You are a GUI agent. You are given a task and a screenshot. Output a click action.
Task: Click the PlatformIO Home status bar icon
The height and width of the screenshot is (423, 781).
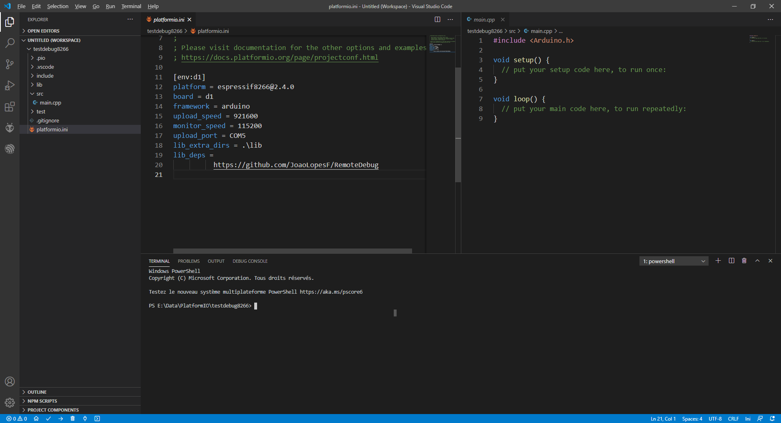click(x=36, y=419)
